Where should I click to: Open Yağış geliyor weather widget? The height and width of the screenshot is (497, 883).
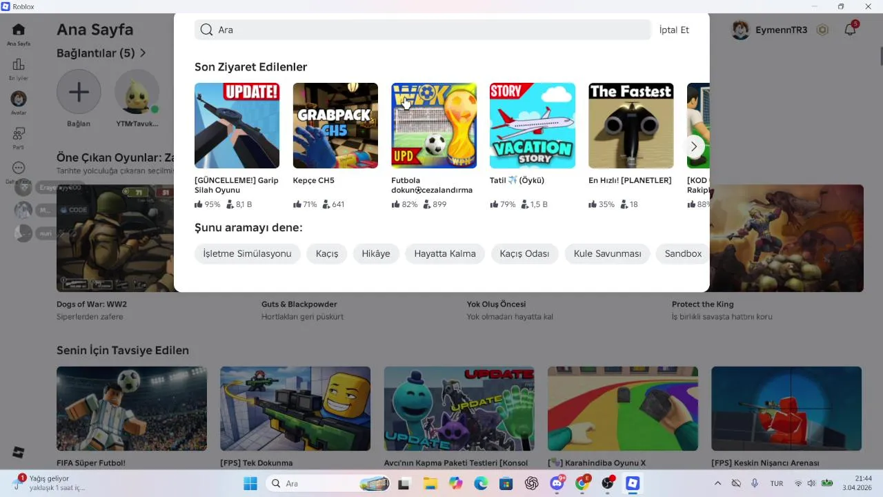click(48, 483)
